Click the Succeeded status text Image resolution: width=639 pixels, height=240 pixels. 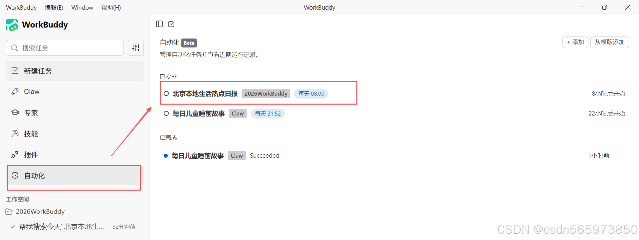[265, 156]
